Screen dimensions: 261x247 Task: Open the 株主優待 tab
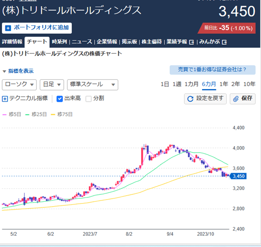click(152, 42)
